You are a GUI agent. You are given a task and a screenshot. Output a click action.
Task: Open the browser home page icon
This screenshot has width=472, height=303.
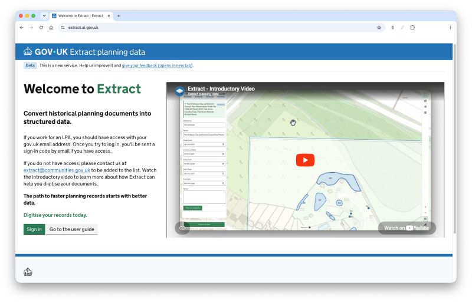click(51, 27)
